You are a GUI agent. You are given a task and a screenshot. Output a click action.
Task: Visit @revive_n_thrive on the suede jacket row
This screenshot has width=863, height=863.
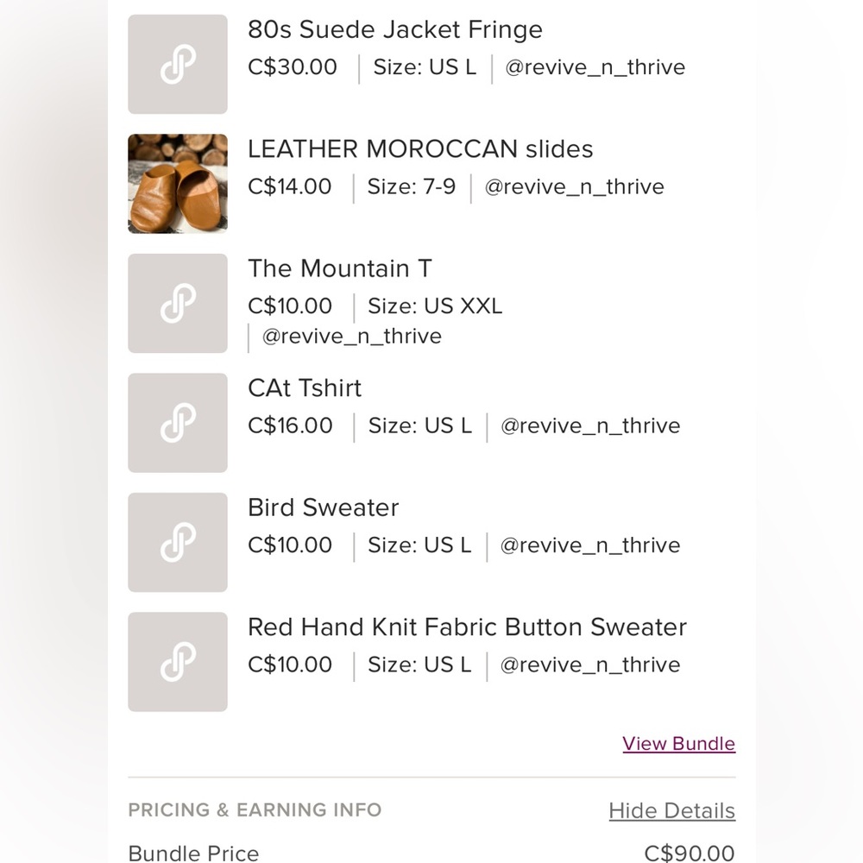[x=595, y=67]
